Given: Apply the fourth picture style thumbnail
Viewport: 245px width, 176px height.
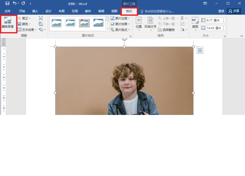Looking at the screenshot, I should (x=98, y=23).
